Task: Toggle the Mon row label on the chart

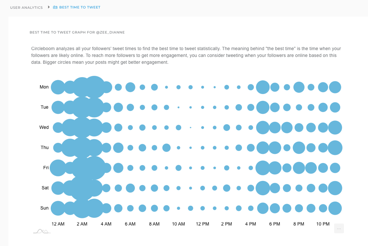Action: [44, 87]
